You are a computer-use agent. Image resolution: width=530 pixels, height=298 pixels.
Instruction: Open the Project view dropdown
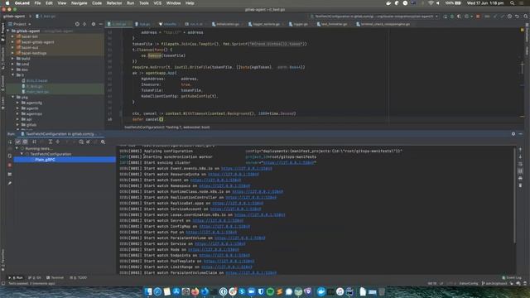coord(20,24)
